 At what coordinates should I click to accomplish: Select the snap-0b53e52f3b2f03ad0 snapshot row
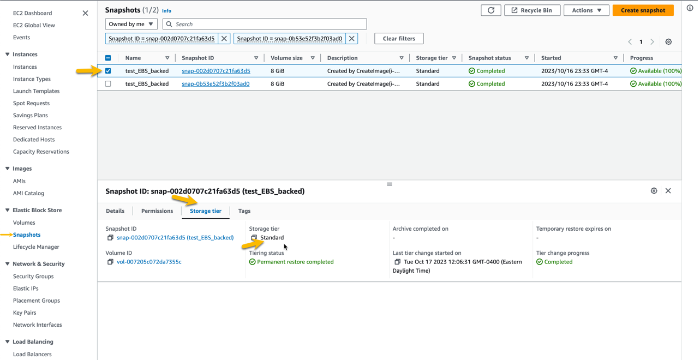coord(108,83)
